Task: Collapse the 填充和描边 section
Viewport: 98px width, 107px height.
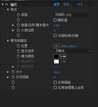Action: pyautogui.click(x=8, y=41)
